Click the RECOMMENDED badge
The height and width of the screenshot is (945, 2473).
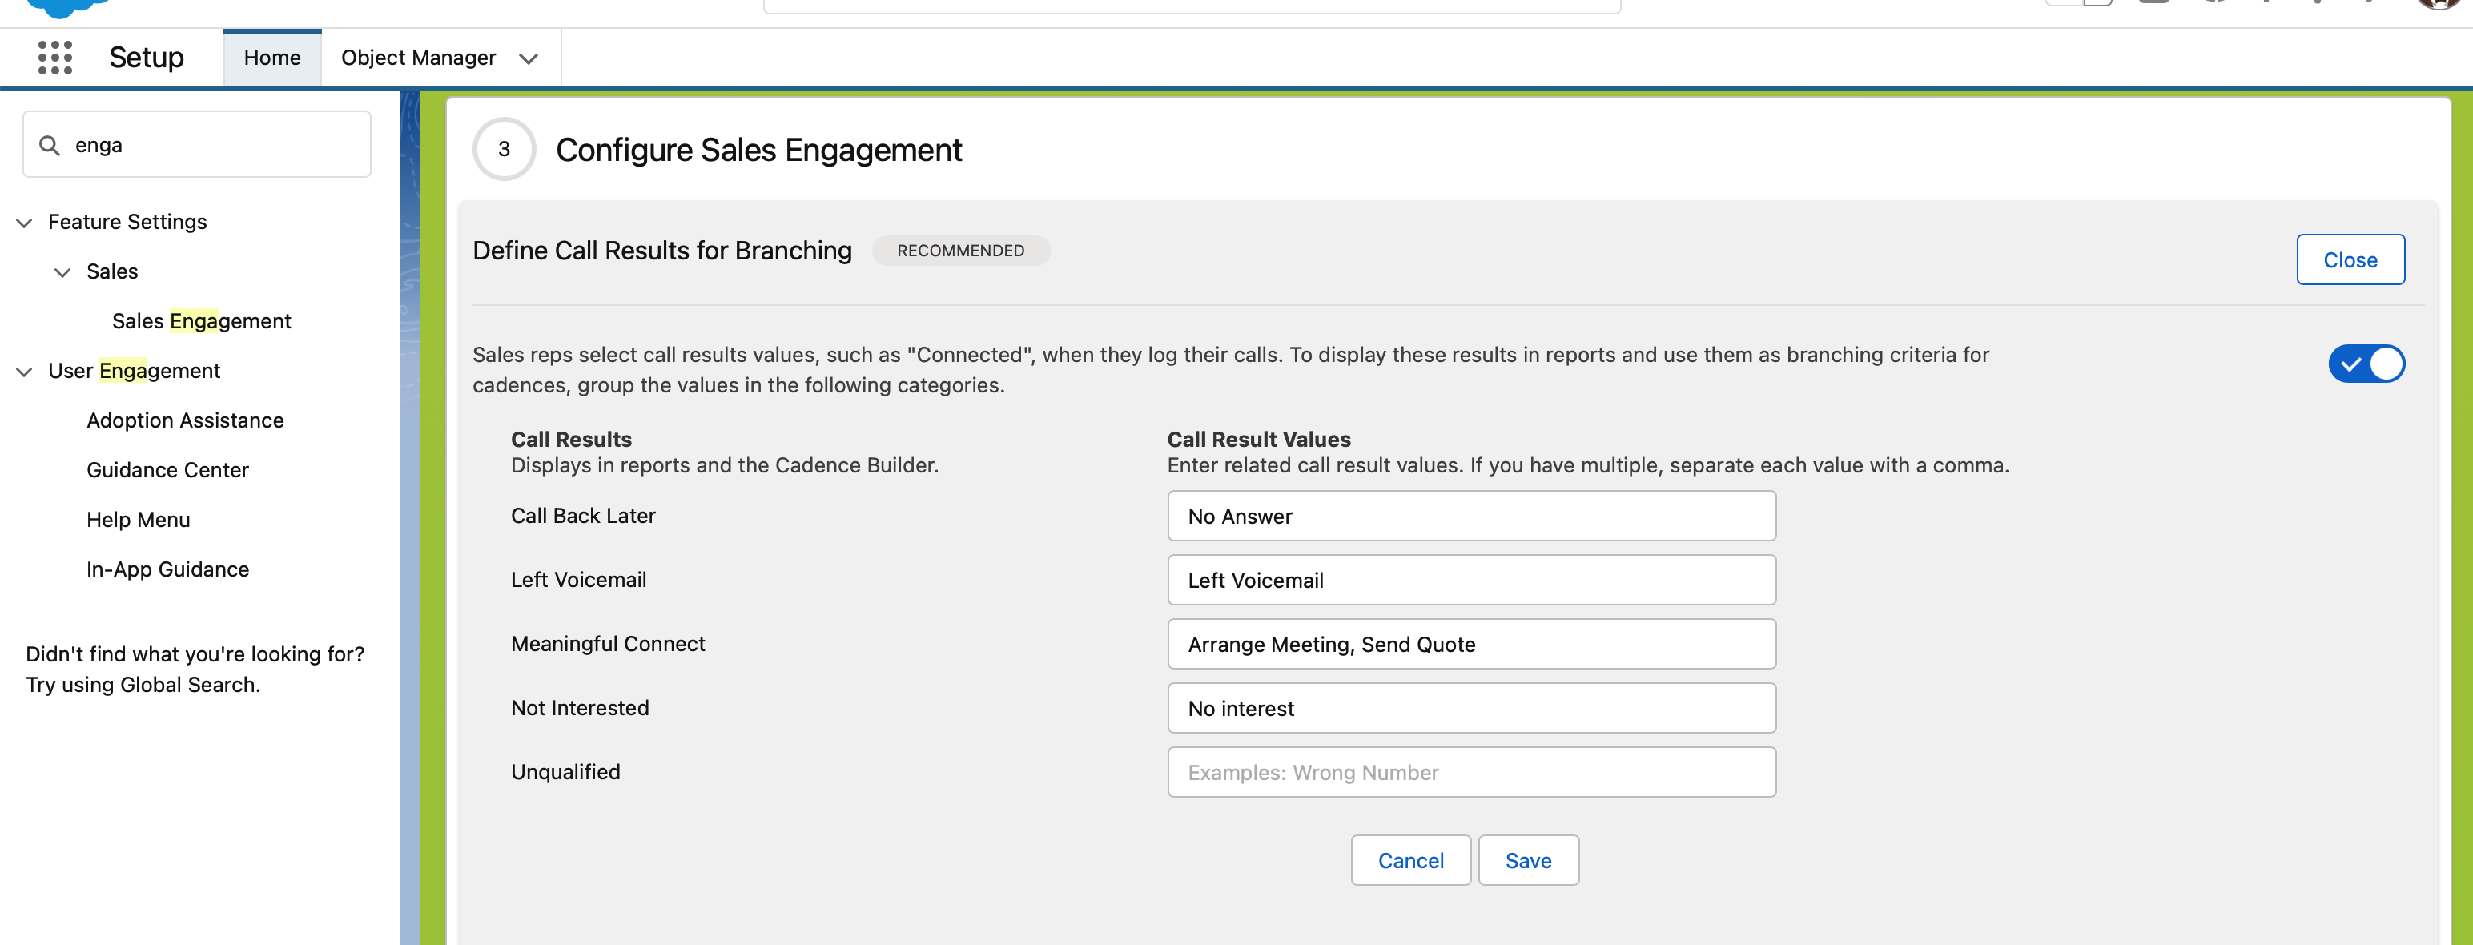[x=960, y=251]
